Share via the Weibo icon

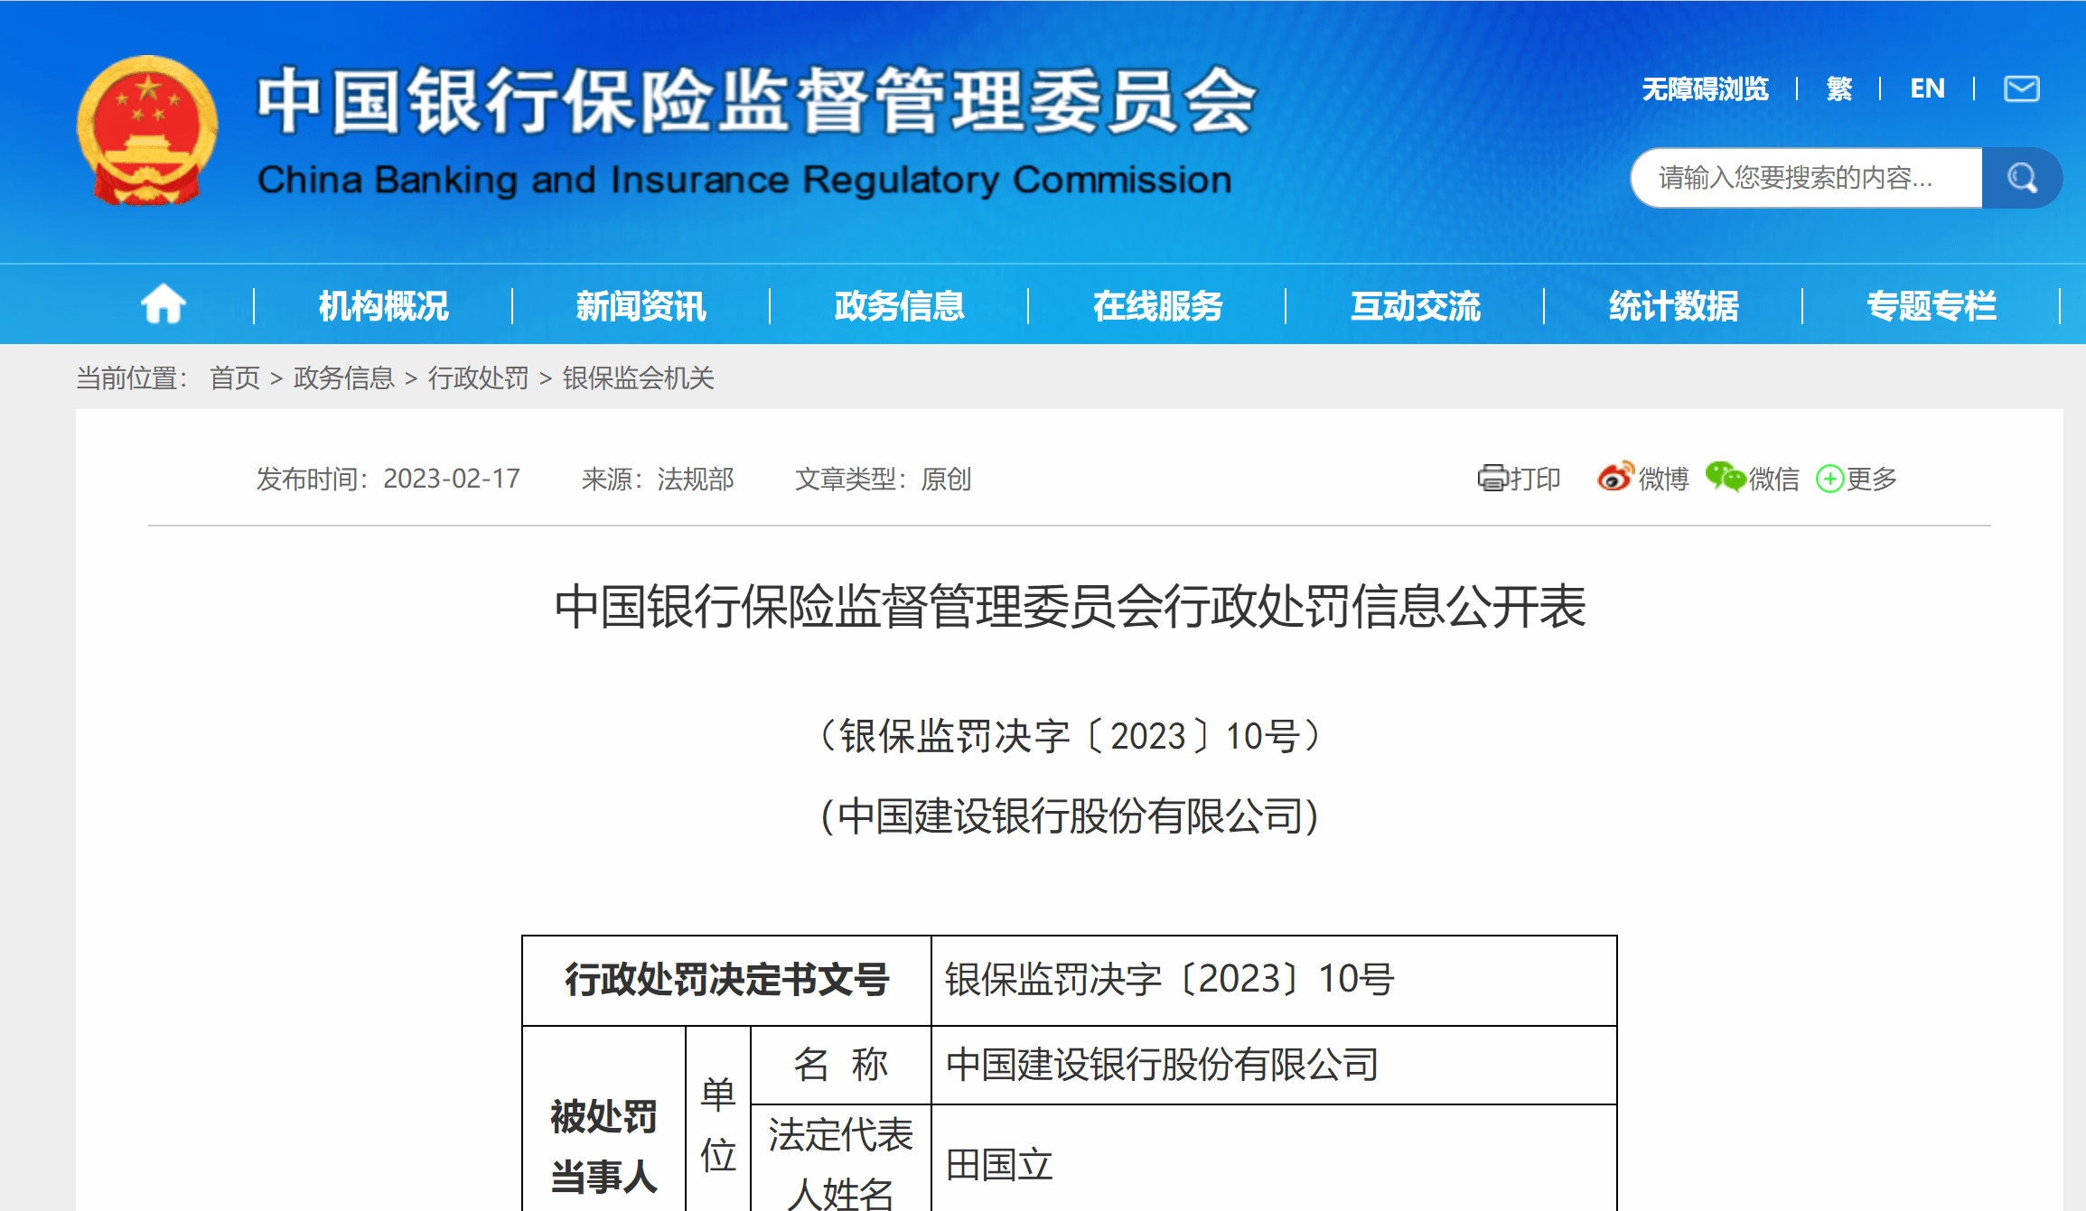[1615, 477]
